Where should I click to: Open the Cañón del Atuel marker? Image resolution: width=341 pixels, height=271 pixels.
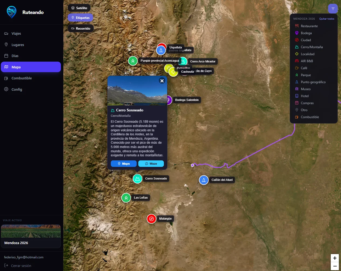click(204, 180)
